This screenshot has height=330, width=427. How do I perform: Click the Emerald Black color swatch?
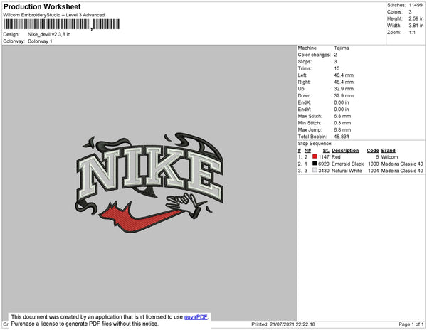click(x=315, y=164)
